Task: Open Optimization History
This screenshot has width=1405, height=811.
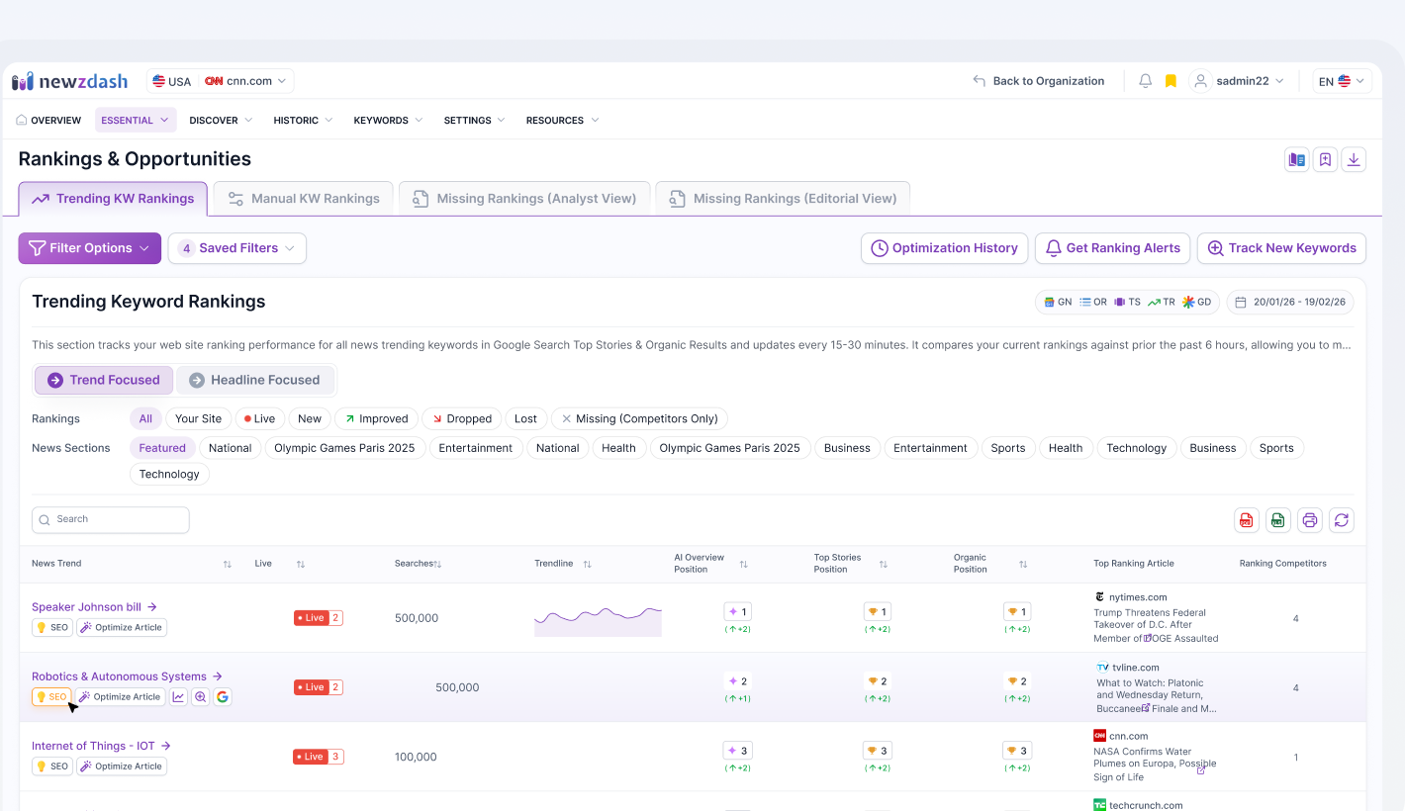Action: pyautogui.click(x=944, y=248)
